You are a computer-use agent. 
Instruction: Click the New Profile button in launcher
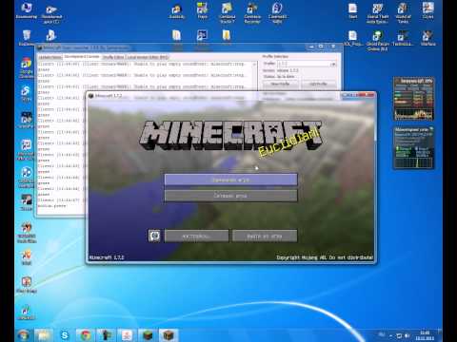click(x=280, y=84)
